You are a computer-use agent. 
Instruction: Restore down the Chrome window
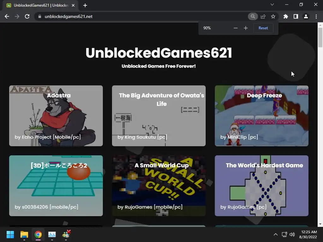click(x=301, y=4)
